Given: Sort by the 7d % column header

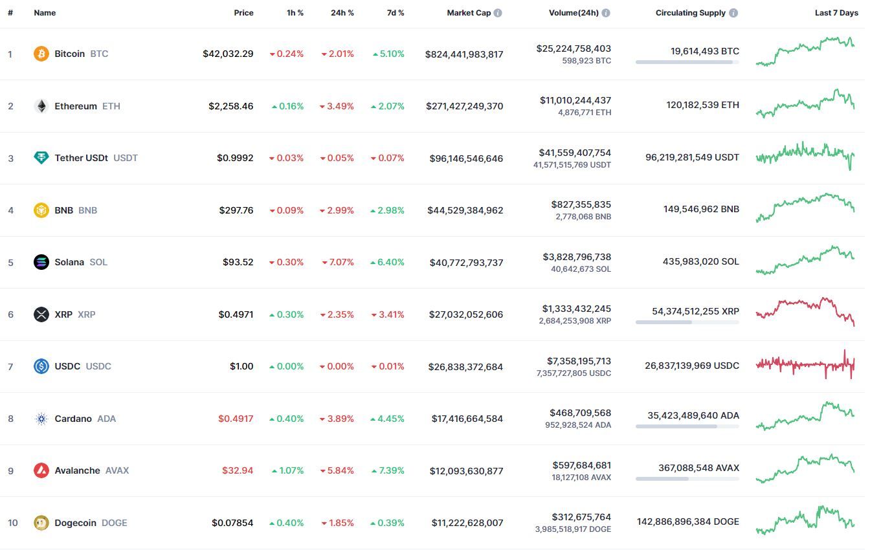Looking at the screenshot, I should coord(396,13).
